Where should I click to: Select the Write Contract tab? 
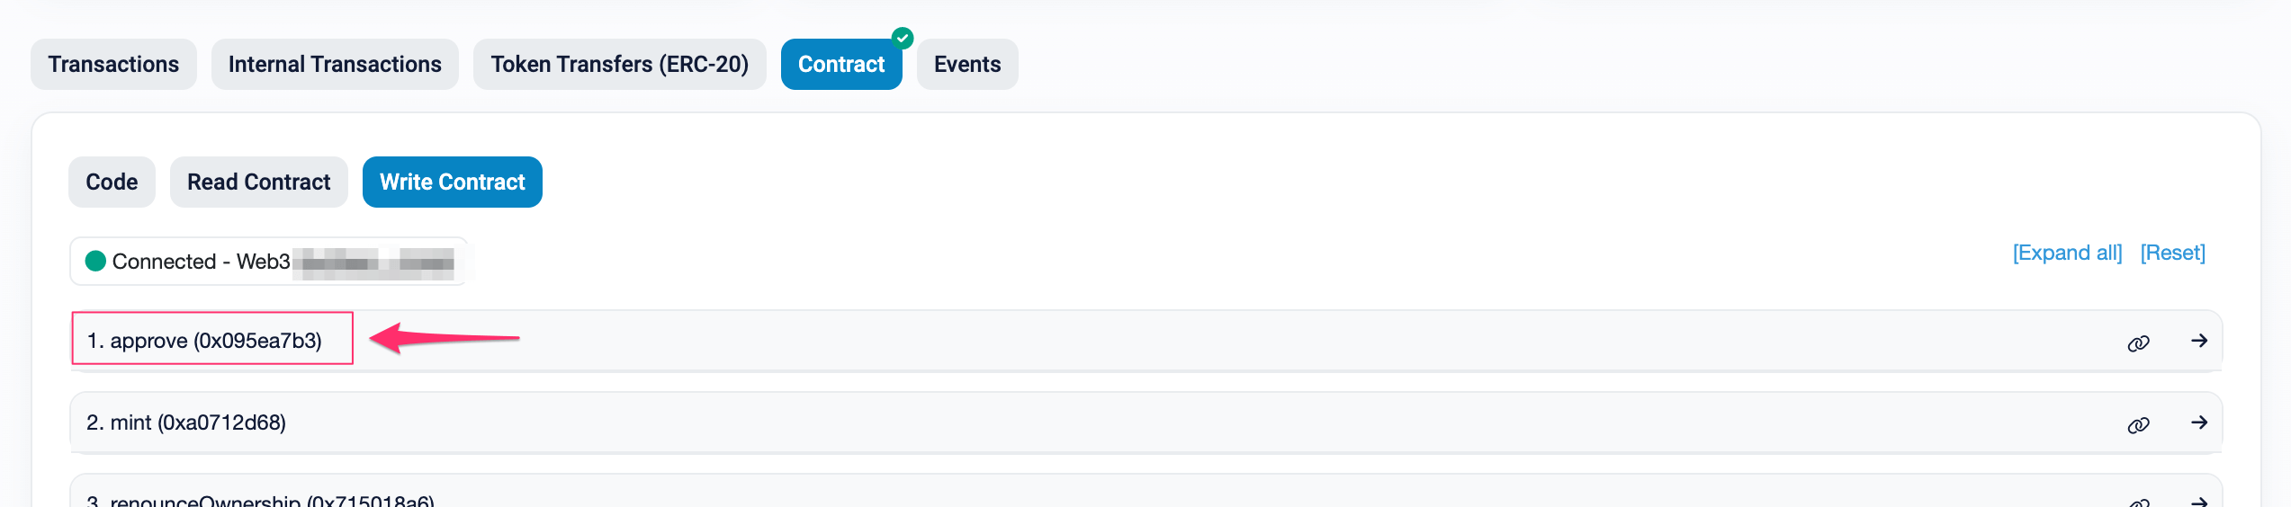click(x=452, y=182)
